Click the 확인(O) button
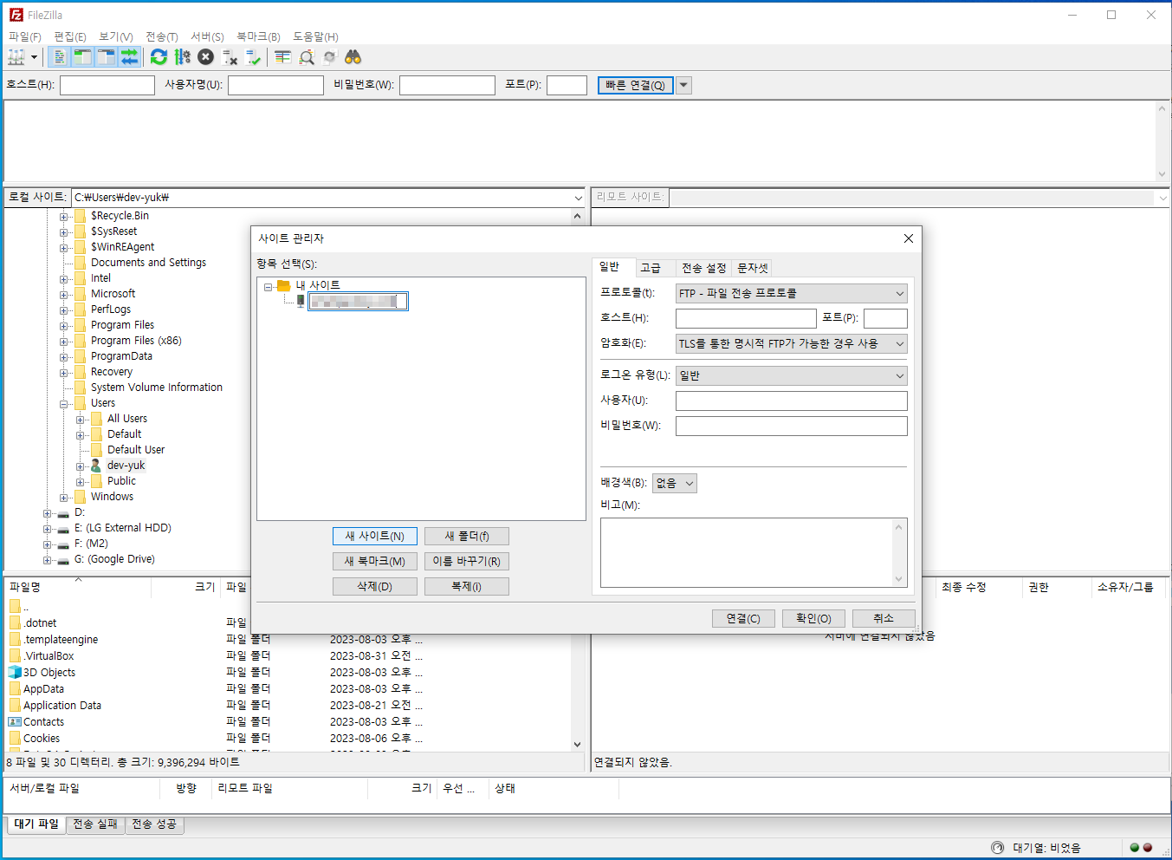Viewport: 1172px width, 860px height. pyautogui.click(x=813, y=618)
